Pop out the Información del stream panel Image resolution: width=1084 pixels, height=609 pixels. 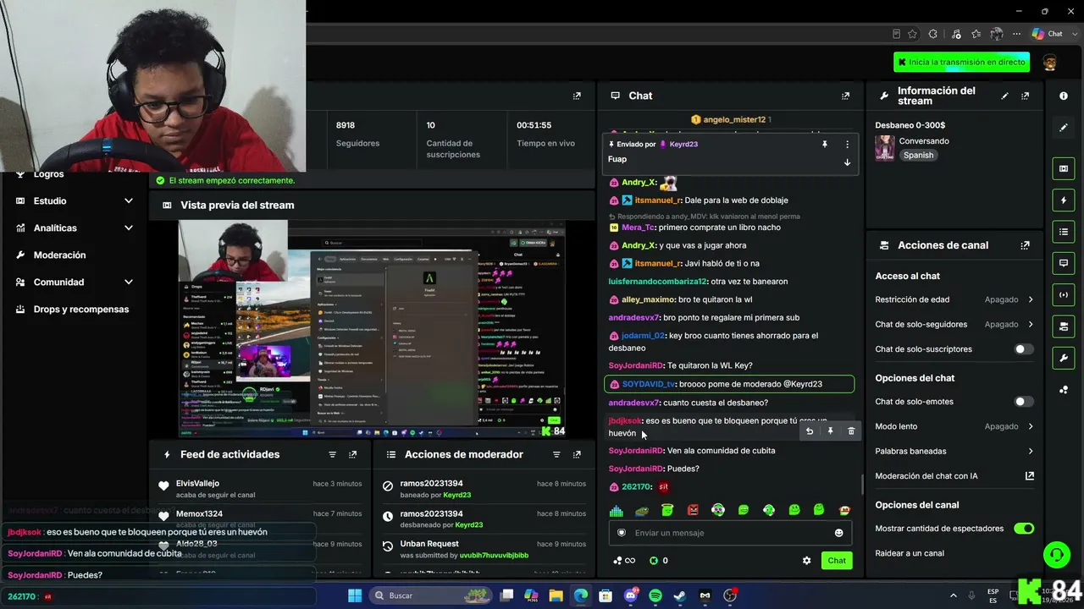click(1026, 96)
